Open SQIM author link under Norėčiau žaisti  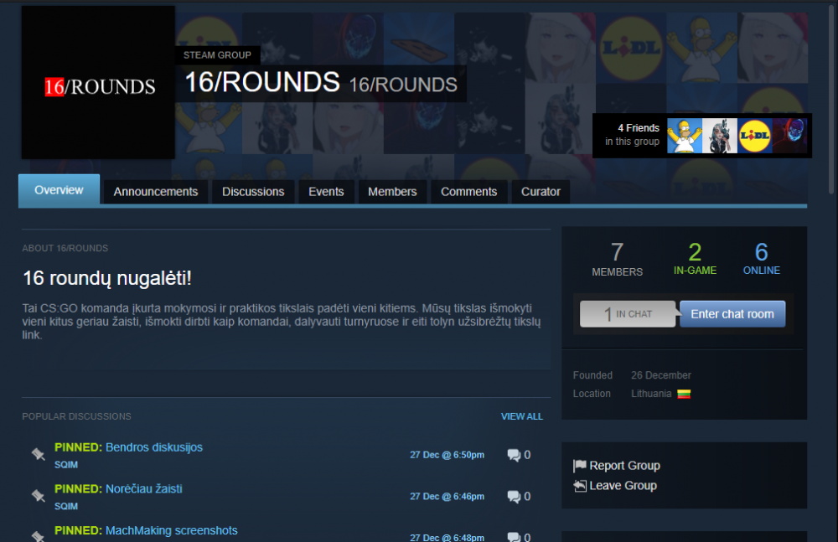[66, 506]
